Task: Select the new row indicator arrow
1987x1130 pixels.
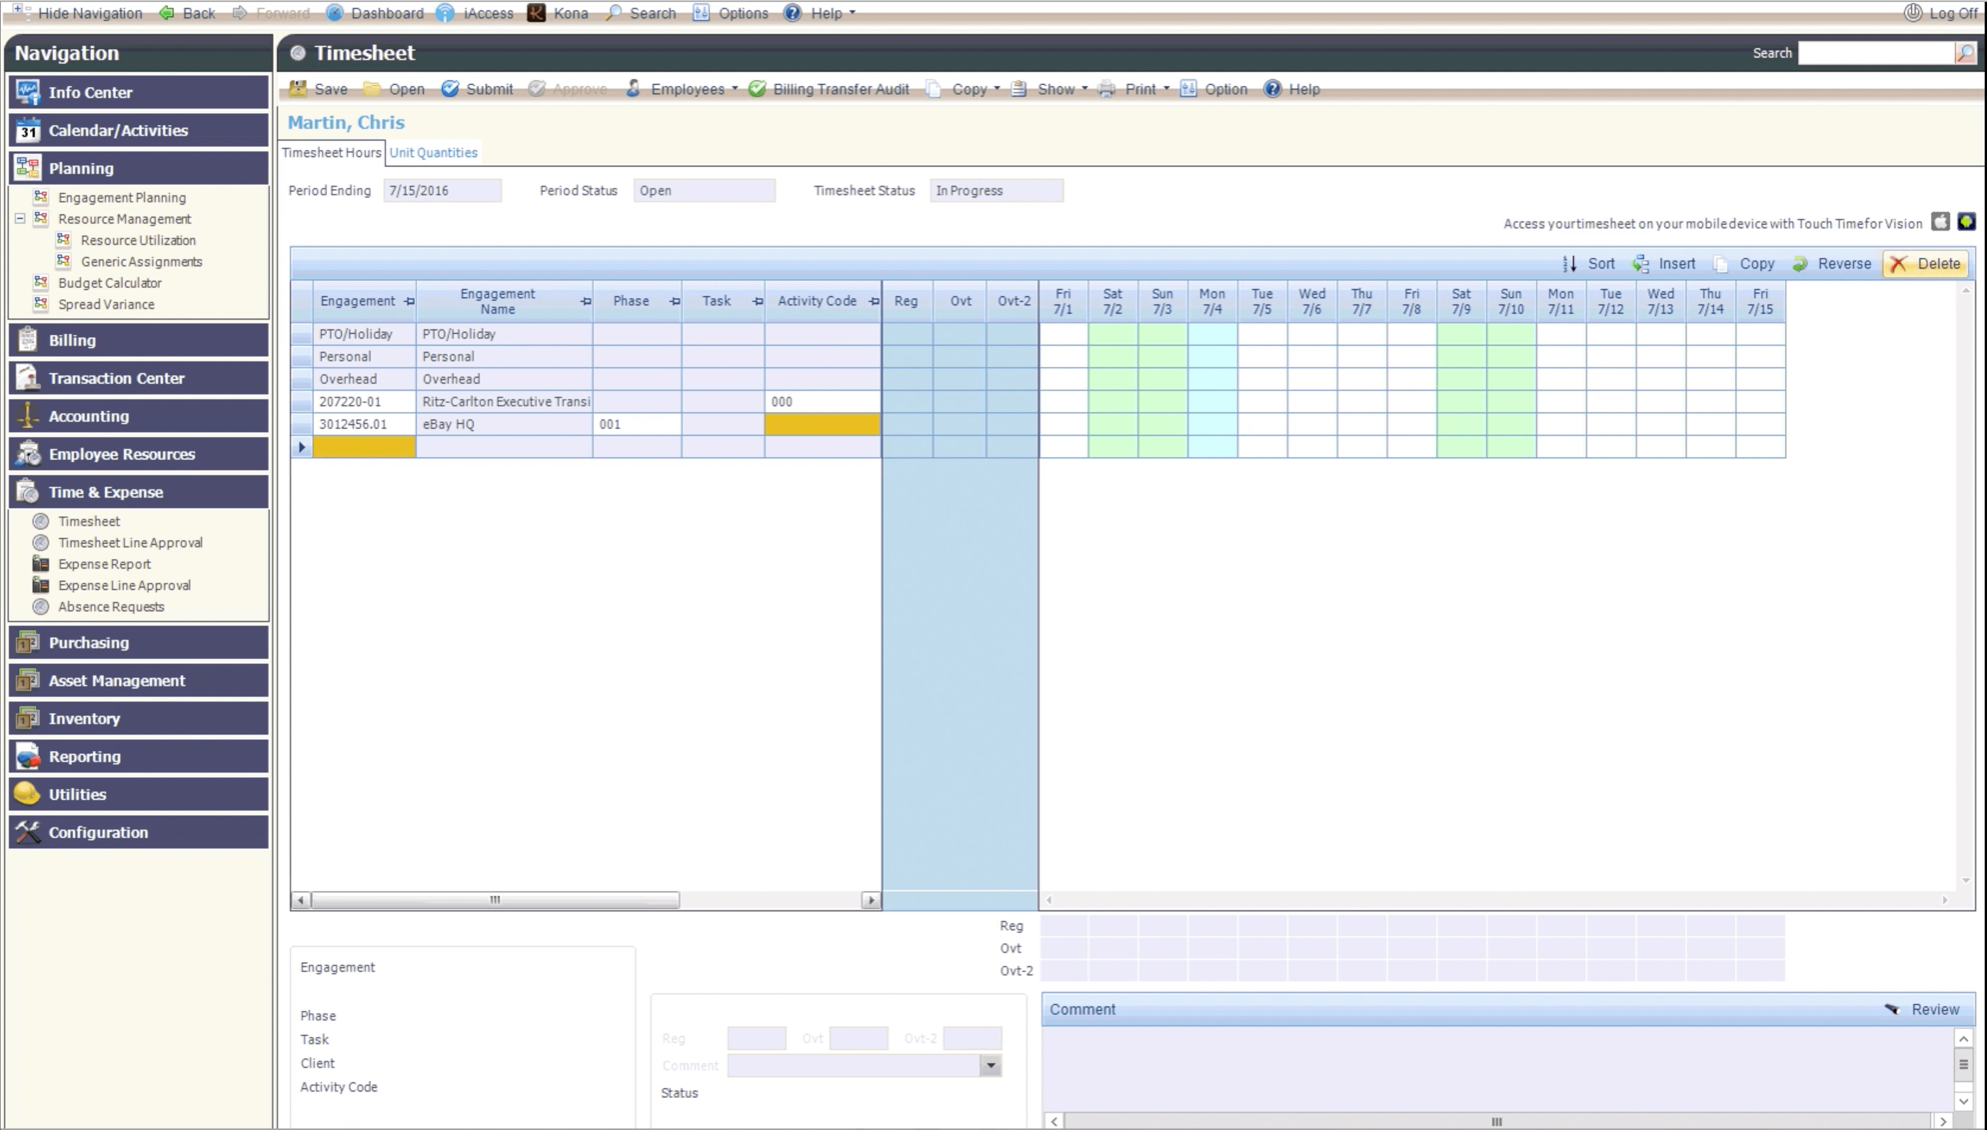Action: [301, 447]
